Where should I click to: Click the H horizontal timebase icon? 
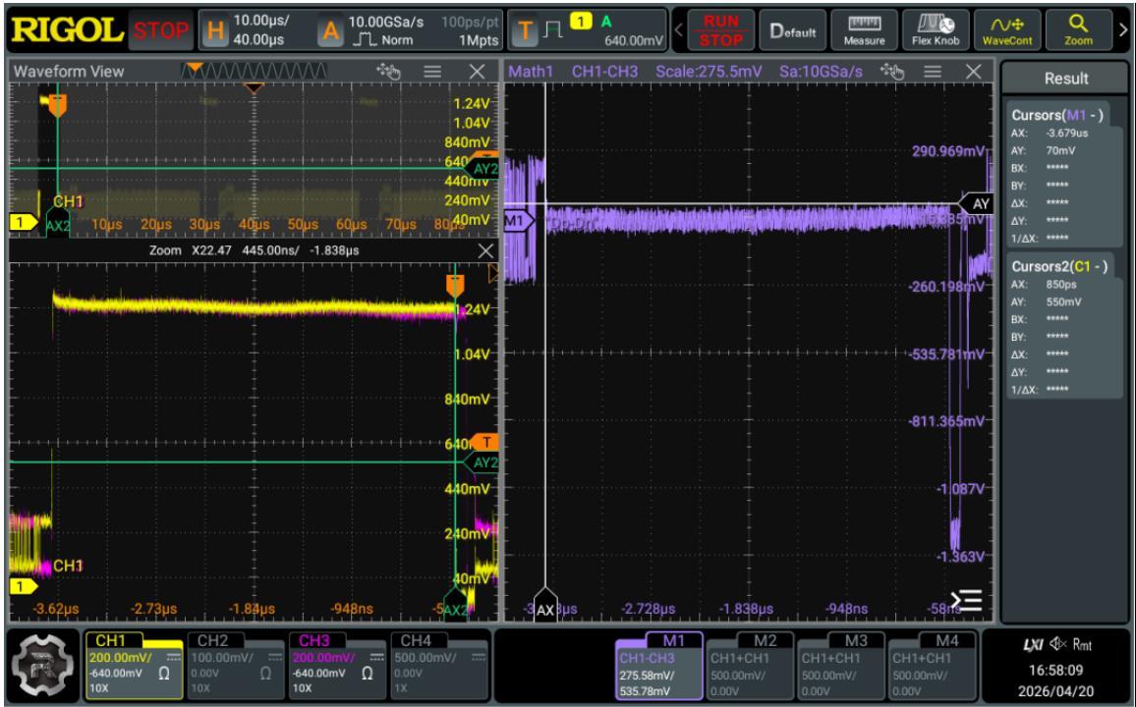tap(215, 31)
